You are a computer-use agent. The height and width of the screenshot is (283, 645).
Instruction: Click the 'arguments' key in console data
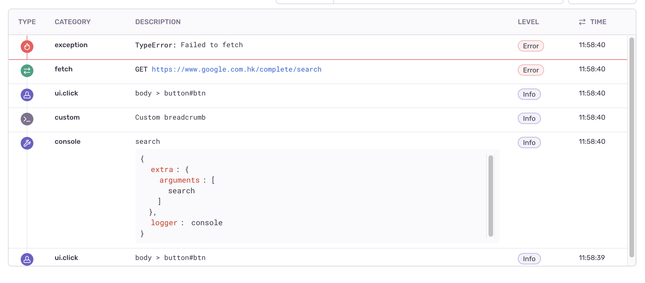(x=180, y=180)
